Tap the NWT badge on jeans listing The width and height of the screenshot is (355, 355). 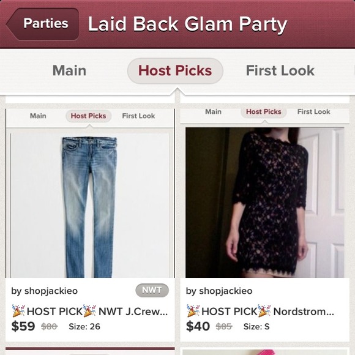click(x=152, y=290)
